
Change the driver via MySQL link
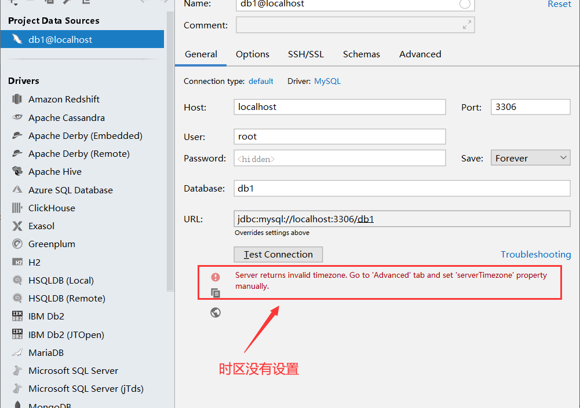[327, 81]
